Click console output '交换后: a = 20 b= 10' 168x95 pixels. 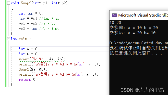click(x=133, y=33)
